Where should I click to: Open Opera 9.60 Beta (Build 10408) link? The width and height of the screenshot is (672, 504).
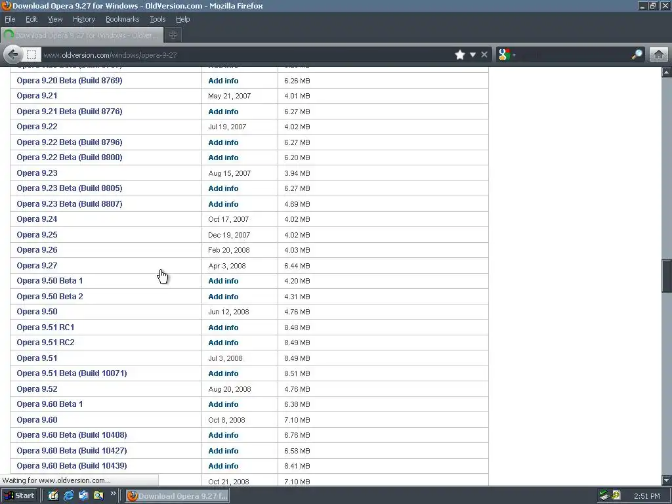pos(72,435)
